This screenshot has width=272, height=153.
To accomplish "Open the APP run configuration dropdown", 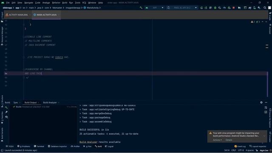I will point(154,8).
